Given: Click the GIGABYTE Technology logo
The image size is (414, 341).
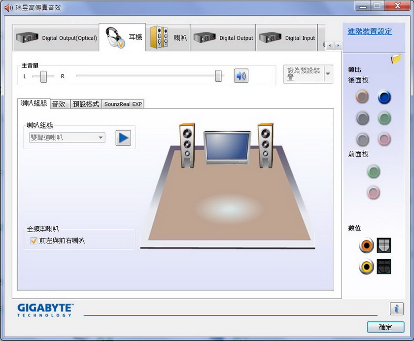Looking at the screenshot, I should (x=45, y=310).
